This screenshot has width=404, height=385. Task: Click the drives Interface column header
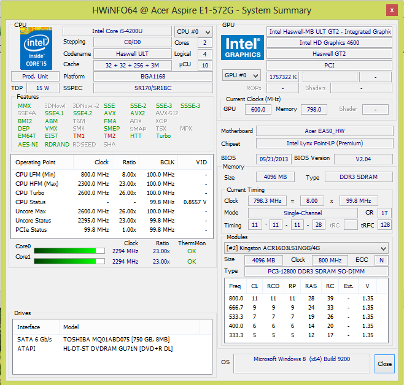36,327
